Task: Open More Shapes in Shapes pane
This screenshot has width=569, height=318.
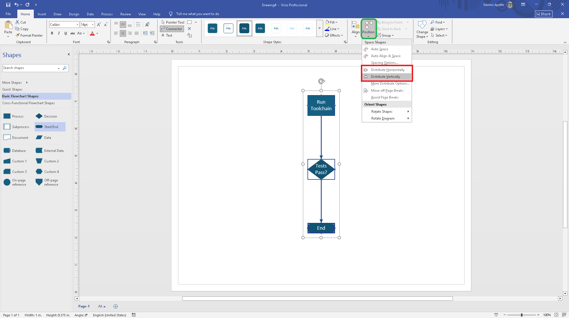Action: pos(15,83)
